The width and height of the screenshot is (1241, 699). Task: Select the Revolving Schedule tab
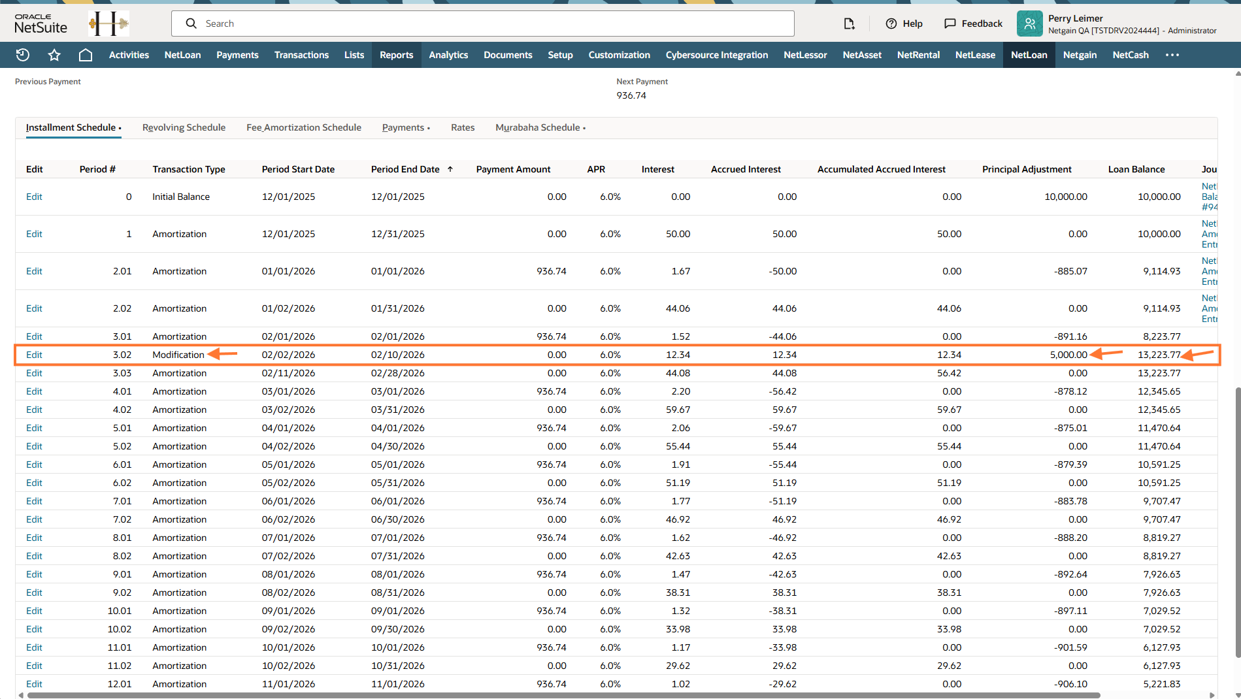pos(184,127)
